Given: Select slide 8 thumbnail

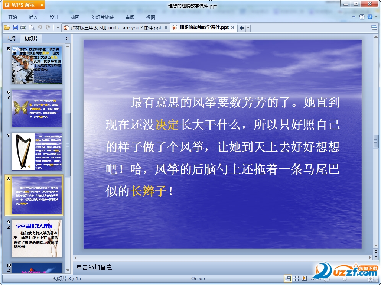Looking at the screenshot, I should pyautogui.click(x=37, y=195).
